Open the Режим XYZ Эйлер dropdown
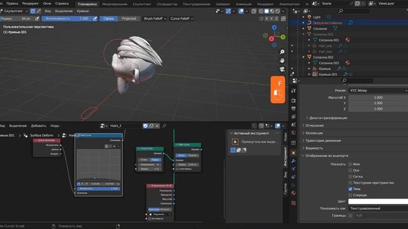408x229 pixels. pyautogui.click(x=378, y=90)
